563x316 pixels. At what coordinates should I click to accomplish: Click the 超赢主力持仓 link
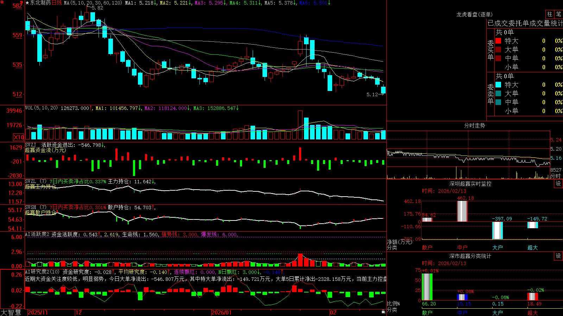pos(40,187)
